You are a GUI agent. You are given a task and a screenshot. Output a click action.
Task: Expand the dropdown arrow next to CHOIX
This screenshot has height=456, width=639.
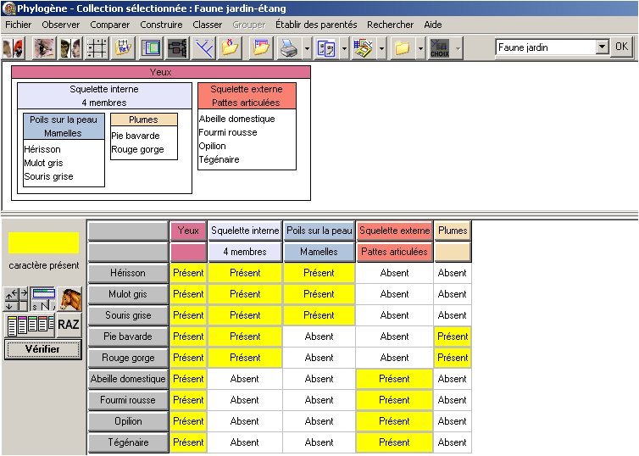(458, 48)
